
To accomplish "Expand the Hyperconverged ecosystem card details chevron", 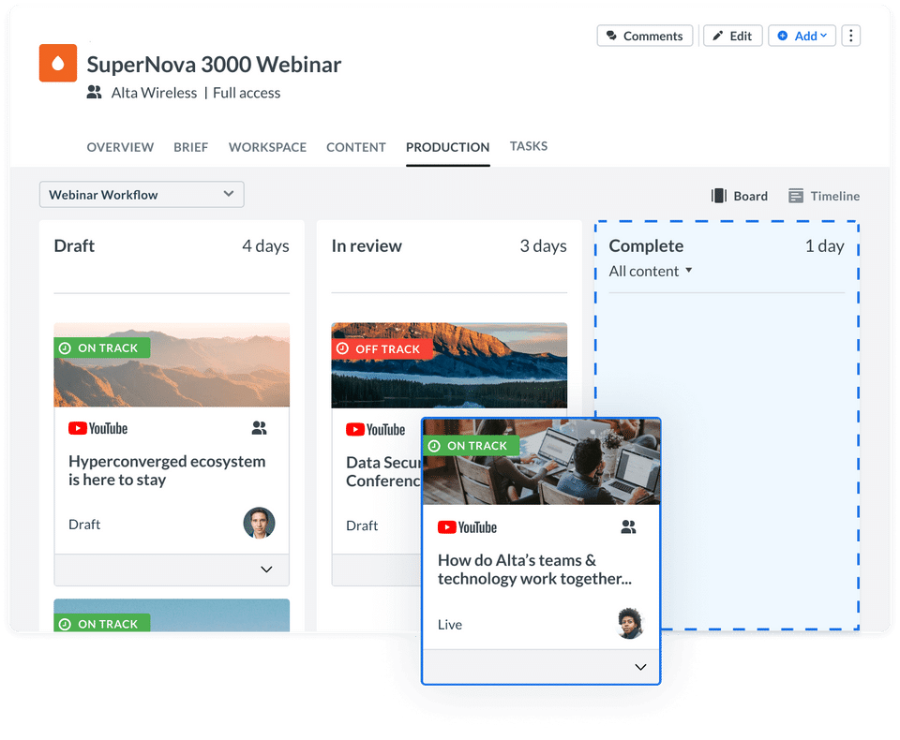I will point(266,570).
